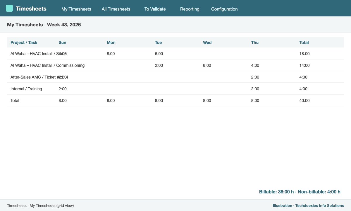The image size is (351, 211).
Task: Select the Al Waha – HVAC Install / Commissioning row
Action: pos(175,65)
